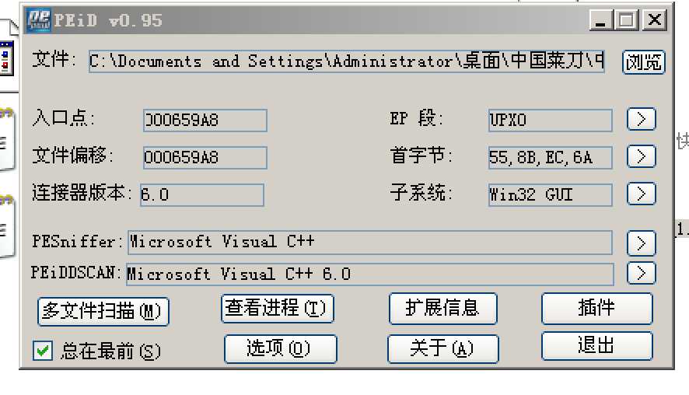Click the about (关于) button

pos(442,348)
